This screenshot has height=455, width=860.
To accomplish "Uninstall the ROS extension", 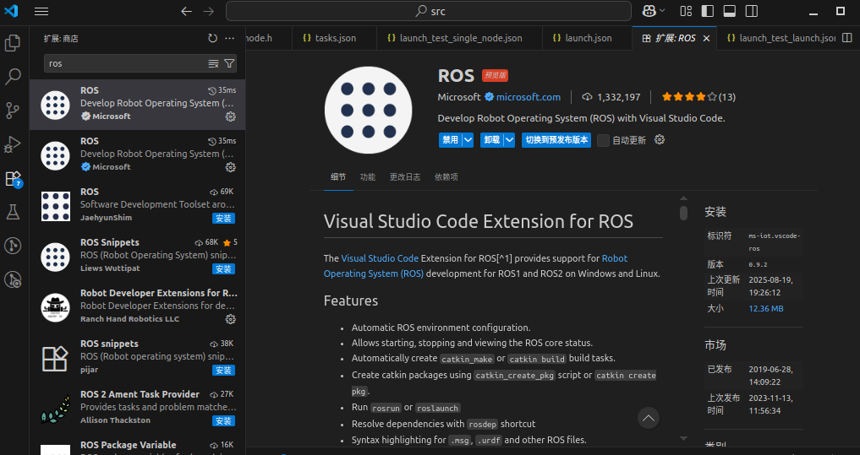I will point(492,140).
